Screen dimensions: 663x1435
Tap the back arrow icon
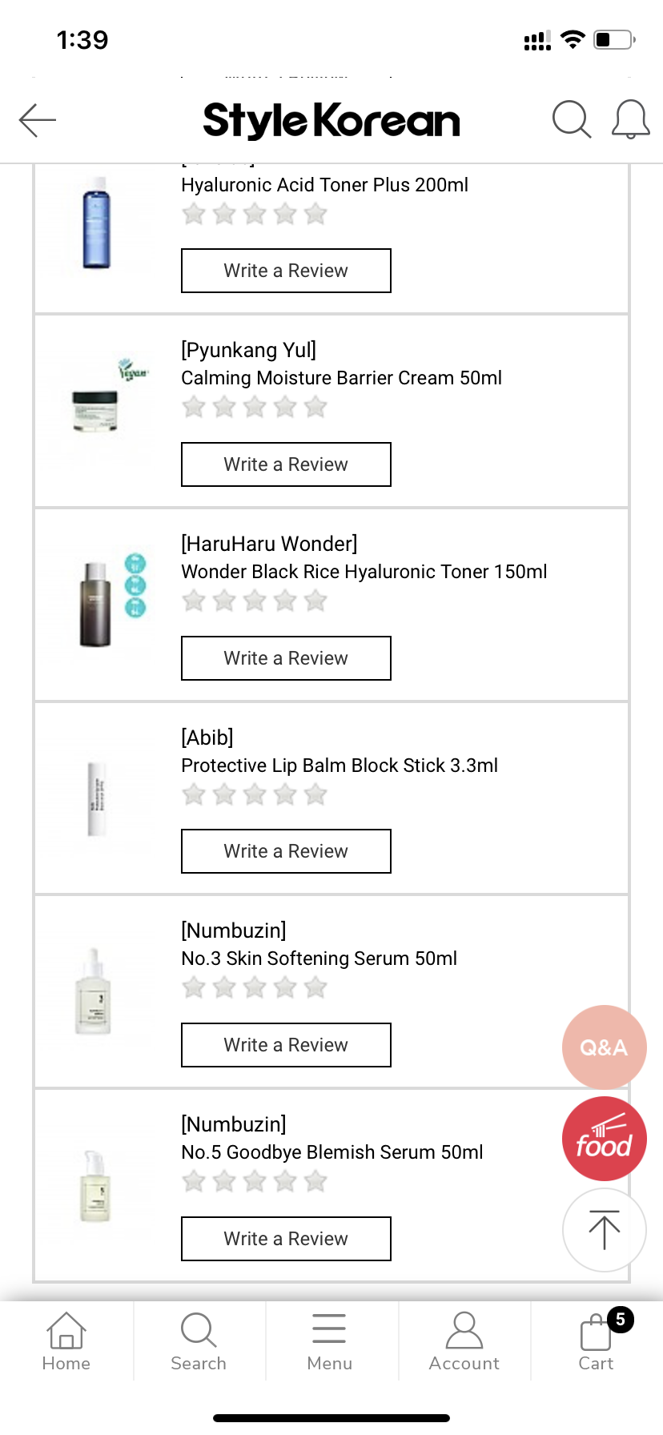[x=38, y=120]
